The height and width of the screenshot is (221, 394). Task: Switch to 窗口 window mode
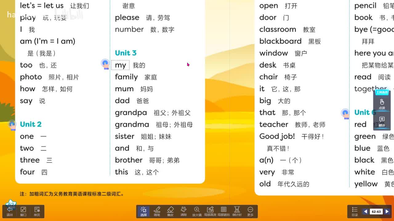coord(23,211)
